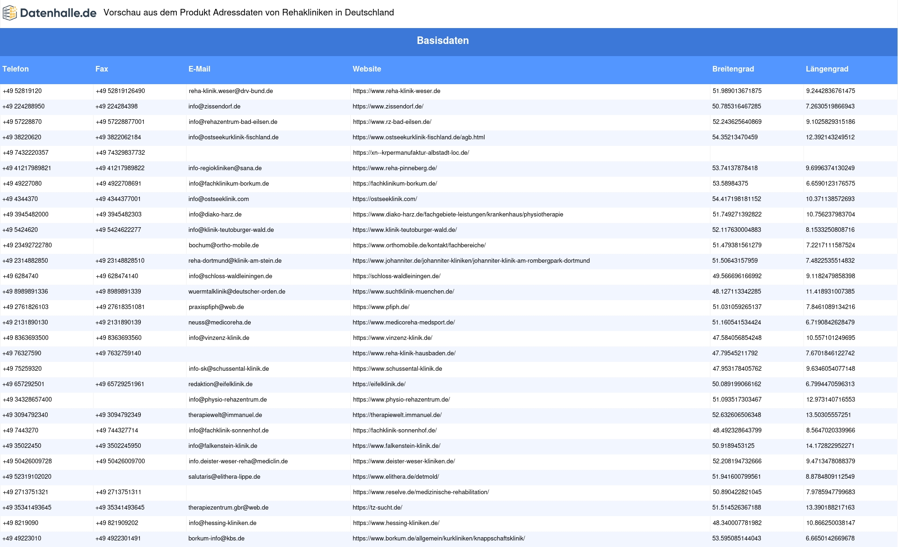Viewport: 898px width, 547px height.
Task: Click latitude value 48.340007781982
Action: pyautogui.click(x=737, y=523)
